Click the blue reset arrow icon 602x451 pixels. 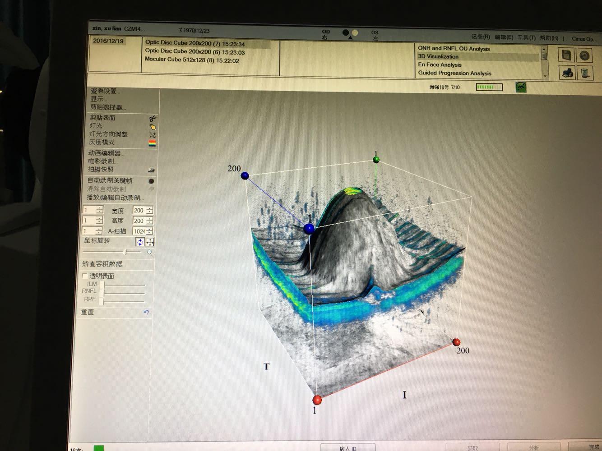(x=146, y=312)
